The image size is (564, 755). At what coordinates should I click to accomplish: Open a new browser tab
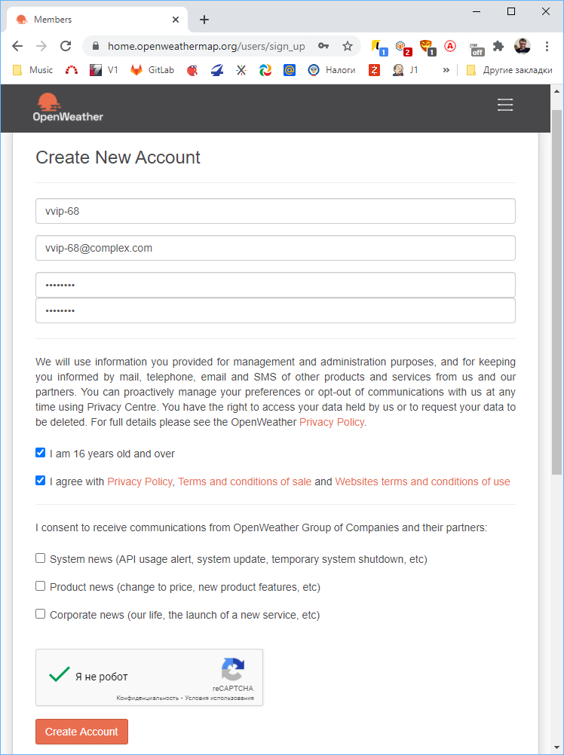tap(204, 20)
